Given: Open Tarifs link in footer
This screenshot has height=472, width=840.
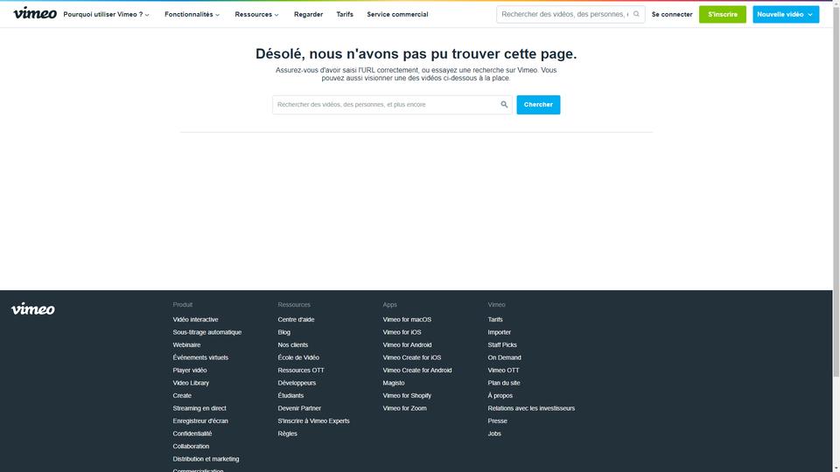Looking at the screenshot, I should 495,320.
